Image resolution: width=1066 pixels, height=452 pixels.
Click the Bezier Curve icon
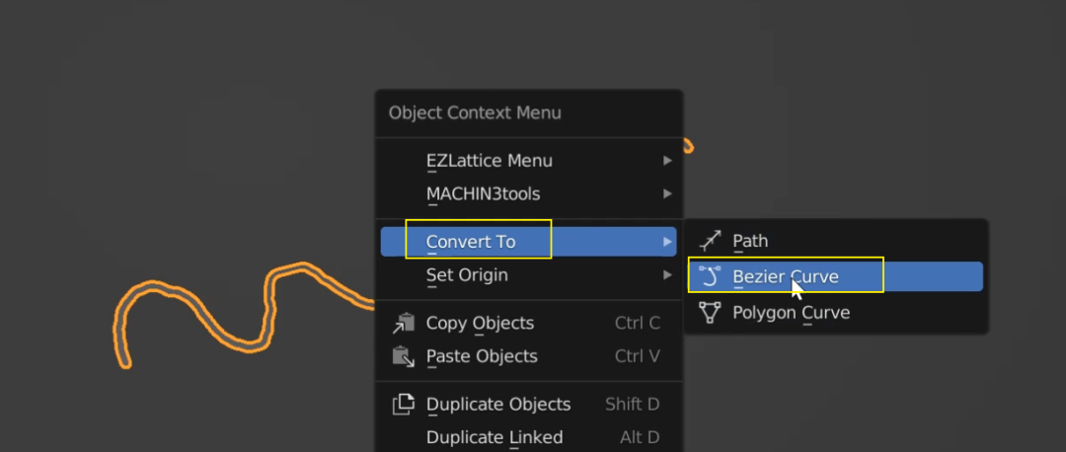click(710, 276)
